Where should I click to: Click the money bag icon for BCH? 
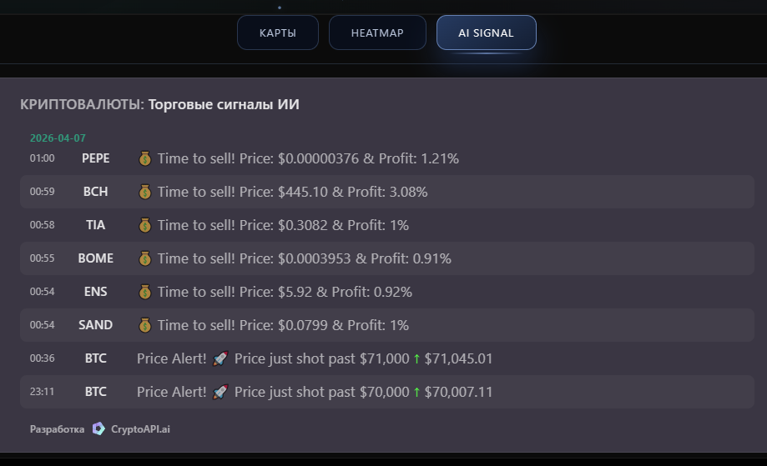click(145, 192)
